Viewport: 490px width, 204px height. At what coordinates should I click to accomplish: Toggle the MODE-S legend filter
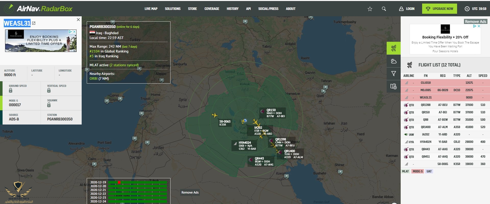point(418,171)
